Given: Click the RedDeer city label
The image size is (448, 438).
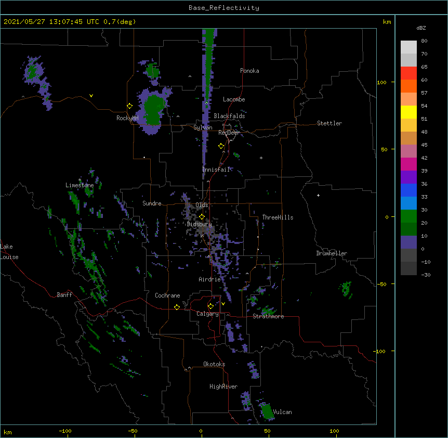Looking at the screenshot, I should coord(229,133).
